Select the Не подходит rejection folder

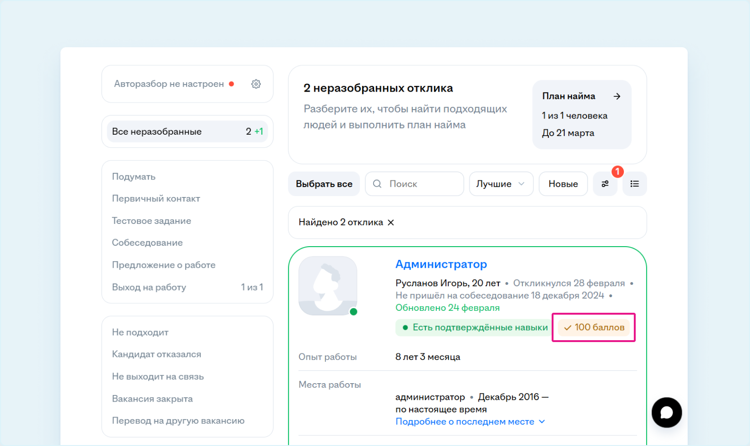140,332
